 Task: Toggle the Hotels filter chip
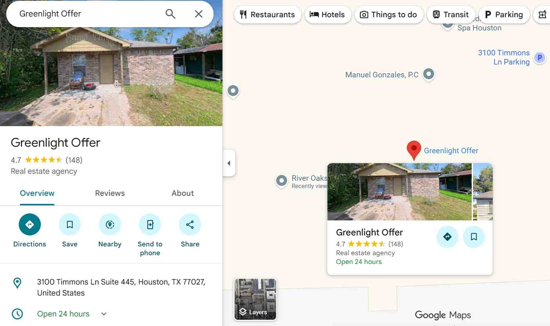click(x=328, y=15)
